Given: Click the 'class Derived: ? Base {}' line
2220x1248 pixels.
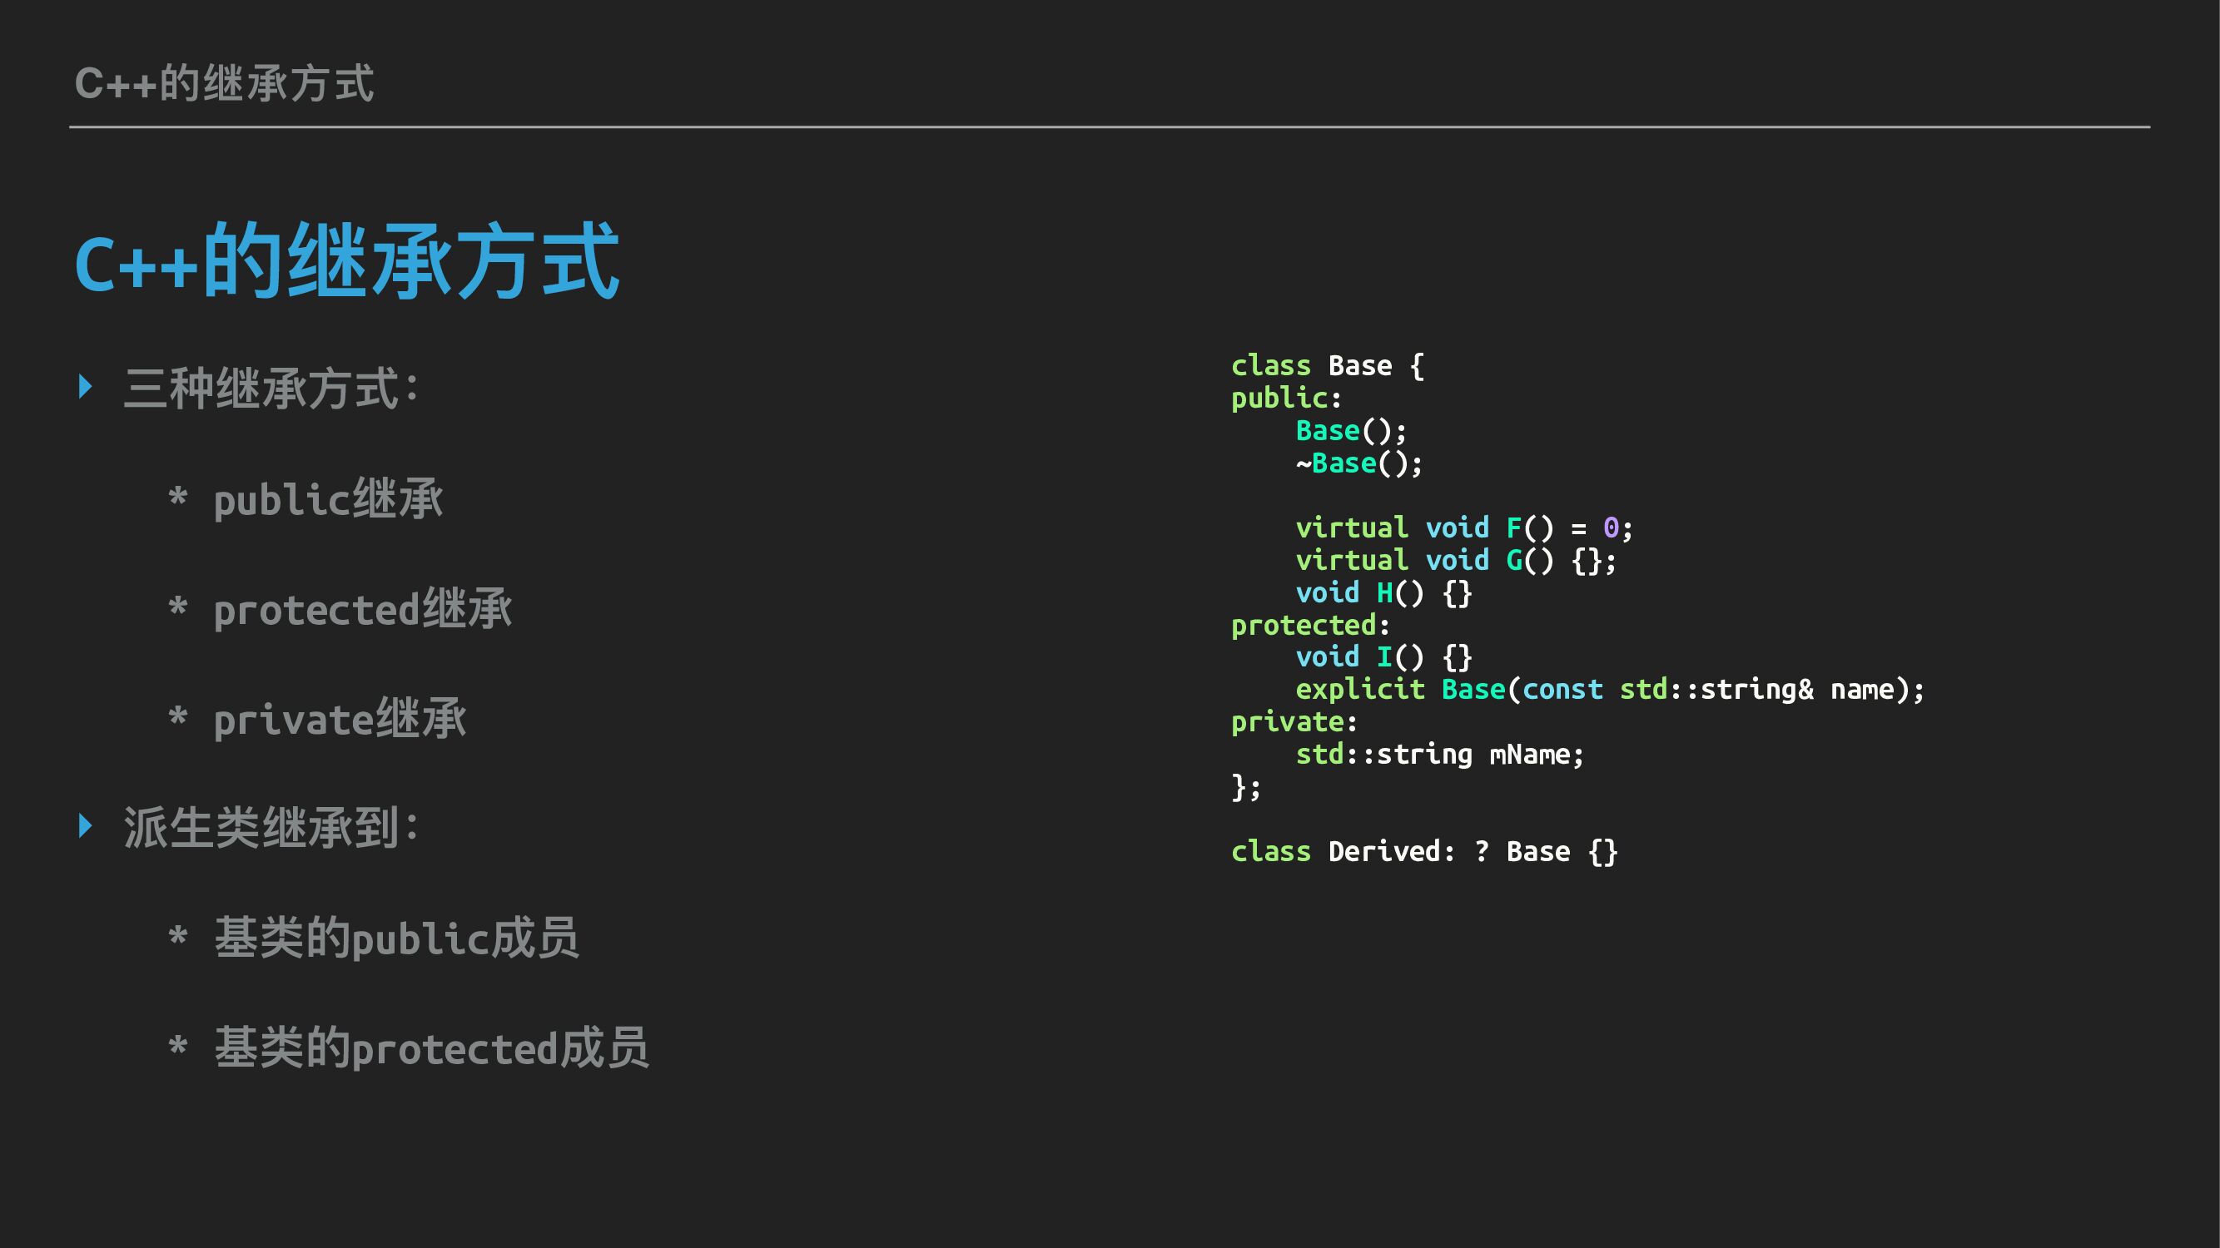Looking at the screenshot, I should pyautogui.click(x=1423, y=851).
